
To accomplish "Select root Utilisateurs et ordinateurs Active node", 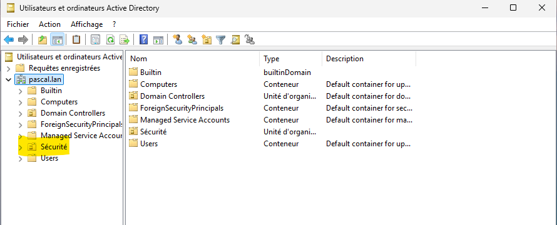I will 69,57.
